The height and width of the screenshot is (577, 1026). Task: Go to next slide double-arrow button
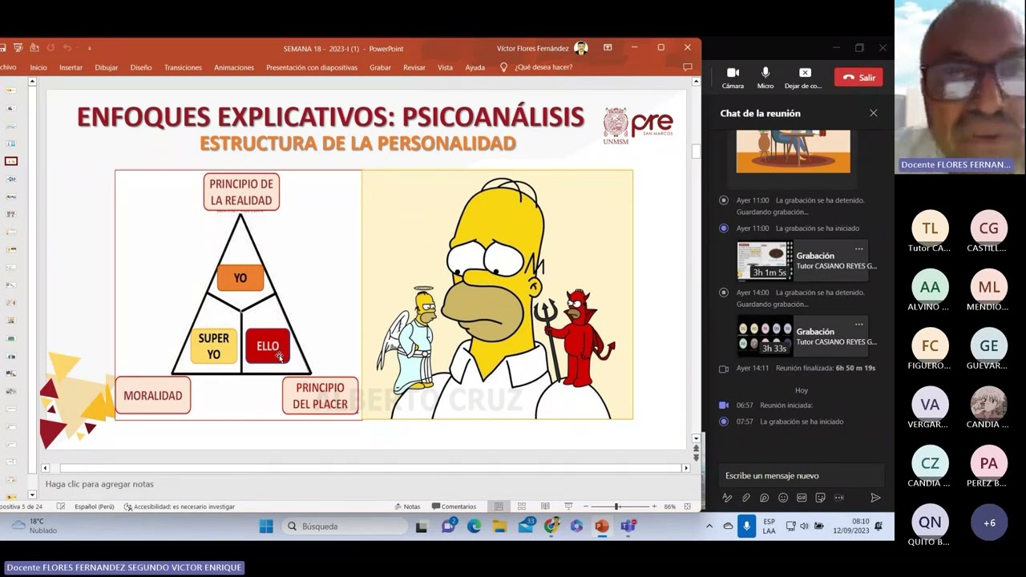(696, 458)
